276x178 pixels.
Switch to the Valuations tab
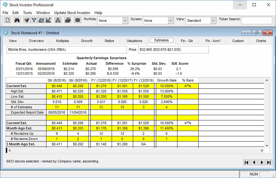click(134, 41)
